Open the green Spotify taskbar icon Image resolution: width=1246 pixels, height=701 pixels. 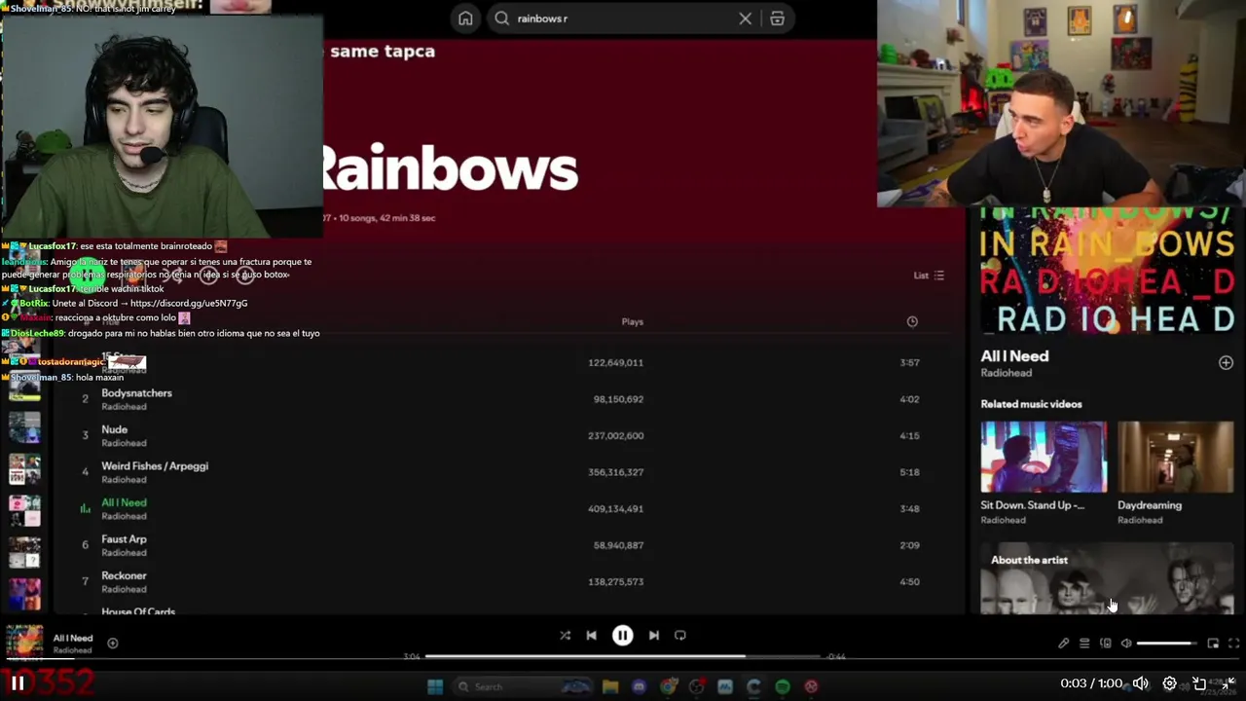point(783,686)
